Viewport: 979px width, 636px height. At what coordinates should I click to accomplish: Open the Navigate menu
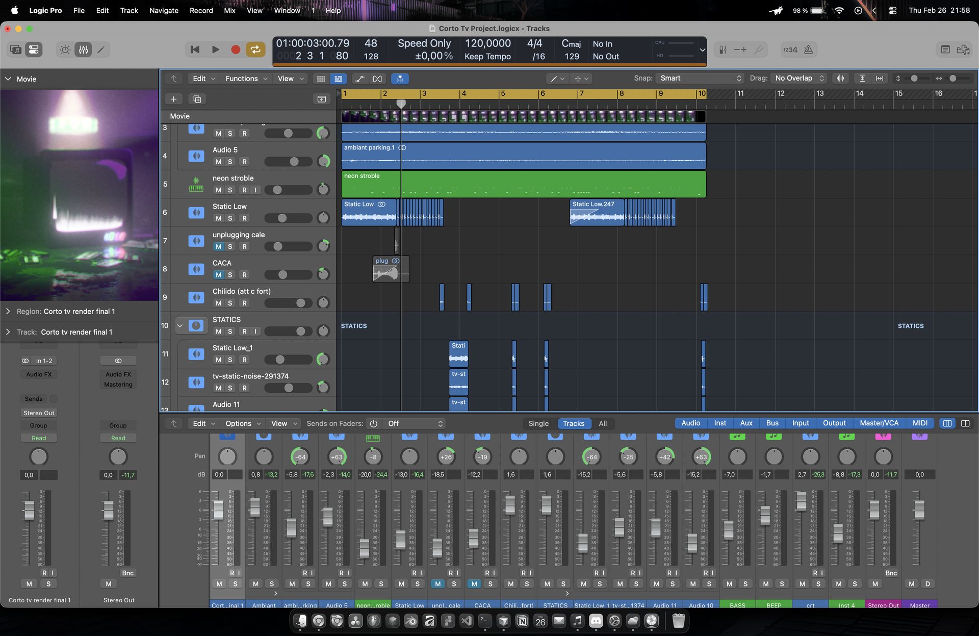[164, 10]
